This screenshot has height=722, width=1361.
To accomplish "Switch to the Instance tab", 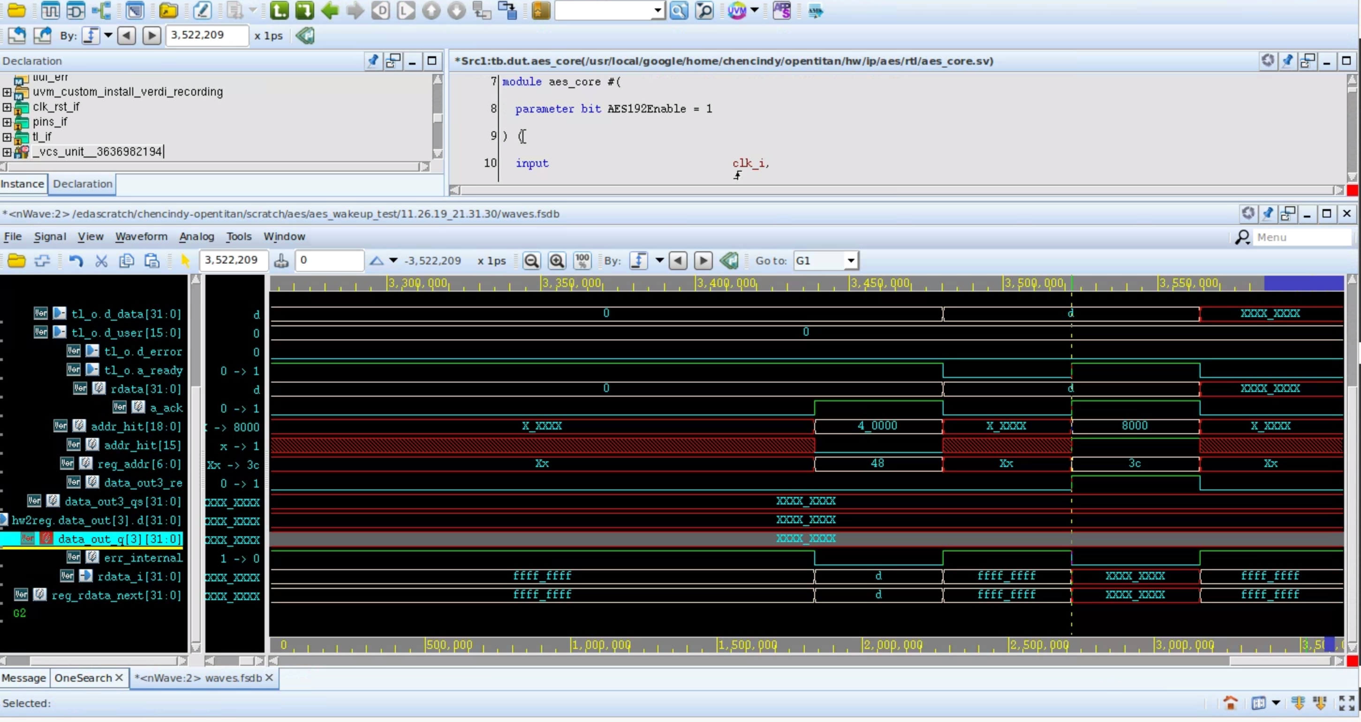I will pos(23,184).
